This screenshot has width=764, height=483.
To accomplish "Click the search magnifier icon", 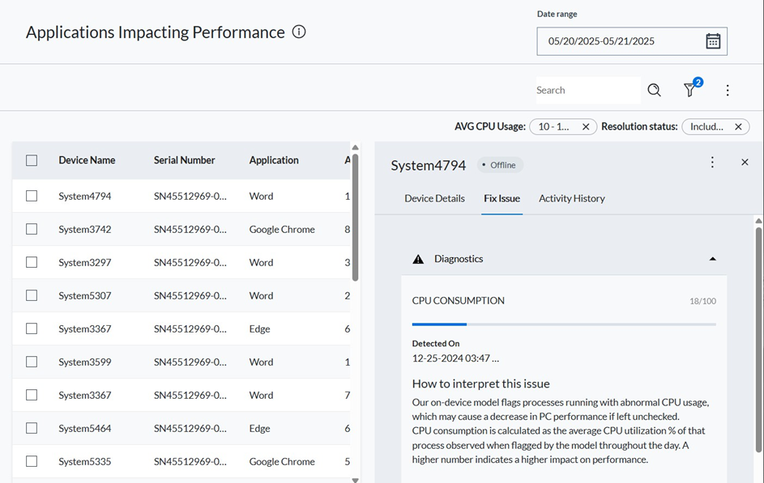I will [654, 91].
